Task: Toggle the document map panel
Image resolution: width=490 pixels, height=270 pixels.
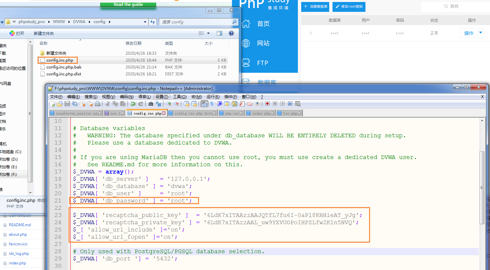Action: pyautogui.click(x=234, y=104)
